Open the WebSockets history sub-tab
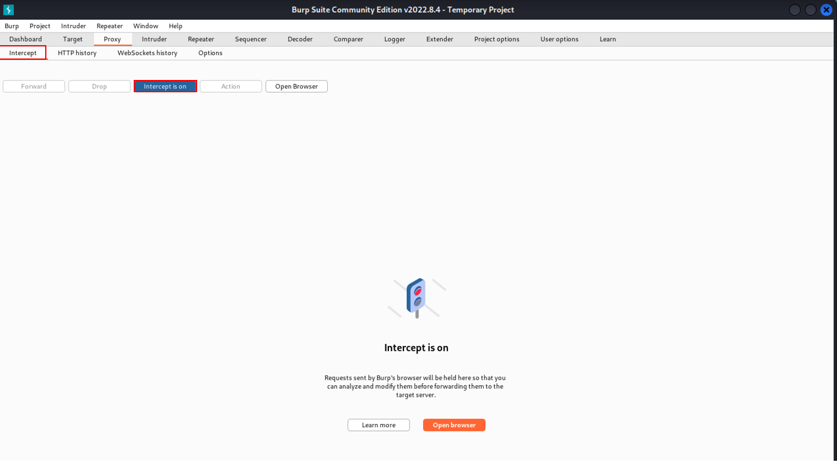 [147, 53]
